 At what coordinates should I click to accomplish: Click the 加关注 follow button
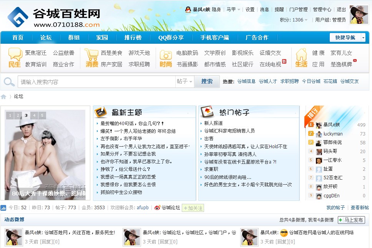coord(193,208)
